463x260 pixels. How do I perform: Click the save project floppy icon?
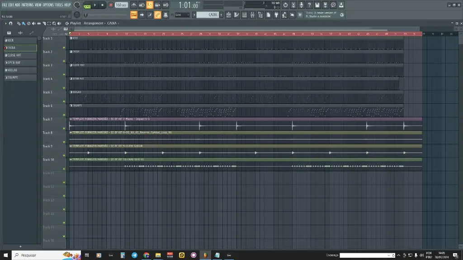[317, 5]
